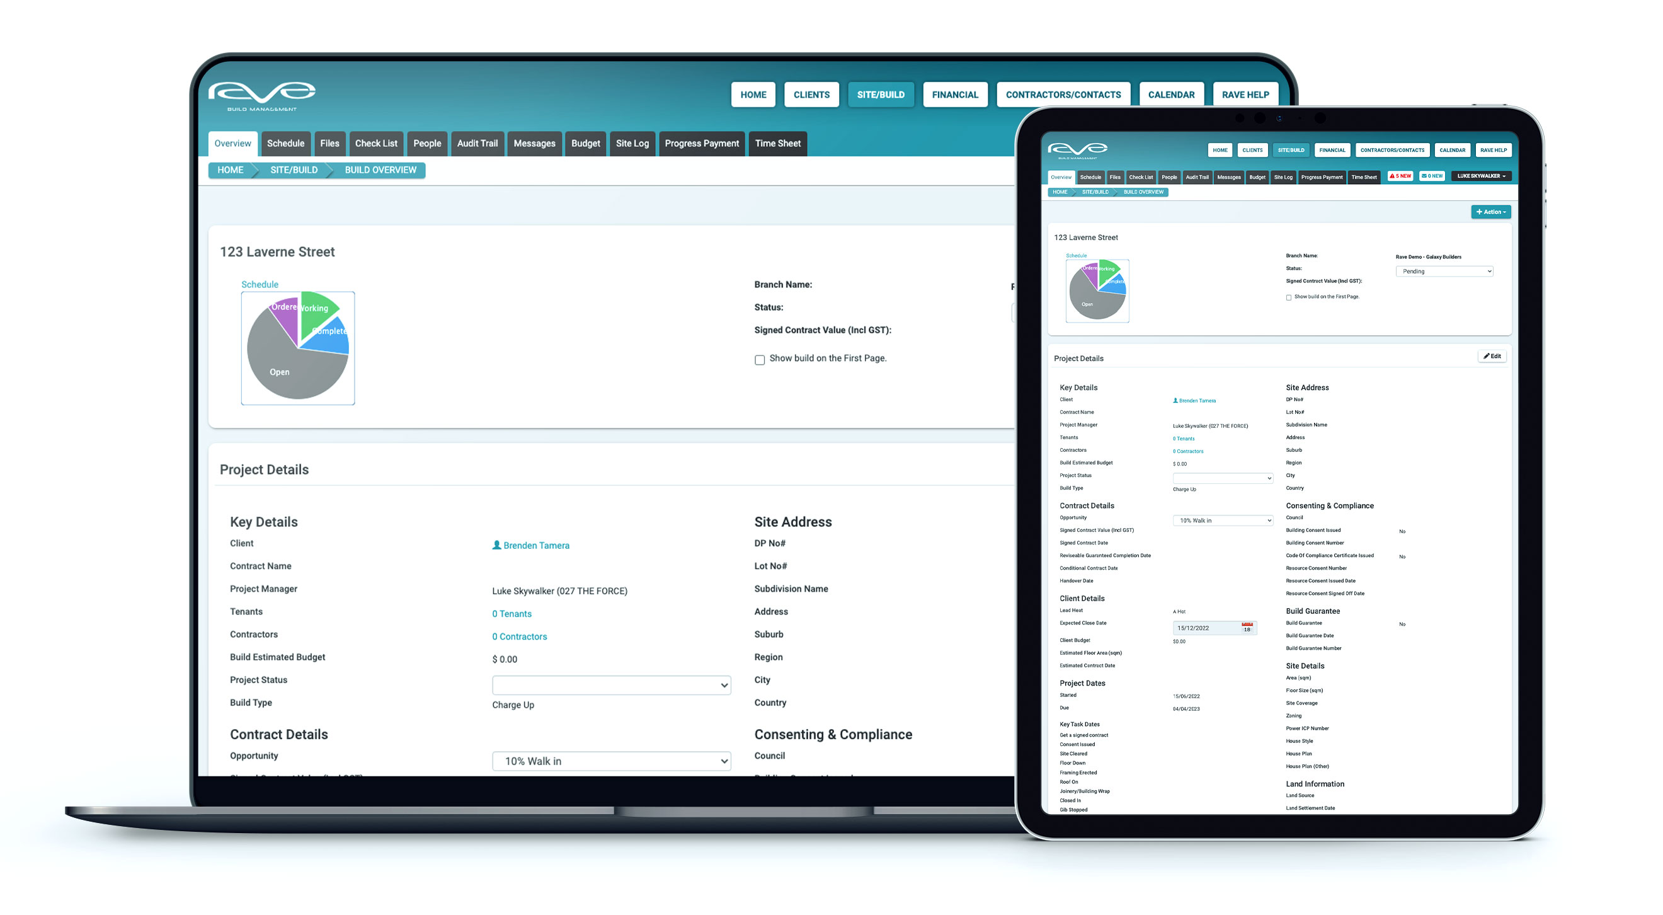Click the 0 Contractors link

pos(519,636)
